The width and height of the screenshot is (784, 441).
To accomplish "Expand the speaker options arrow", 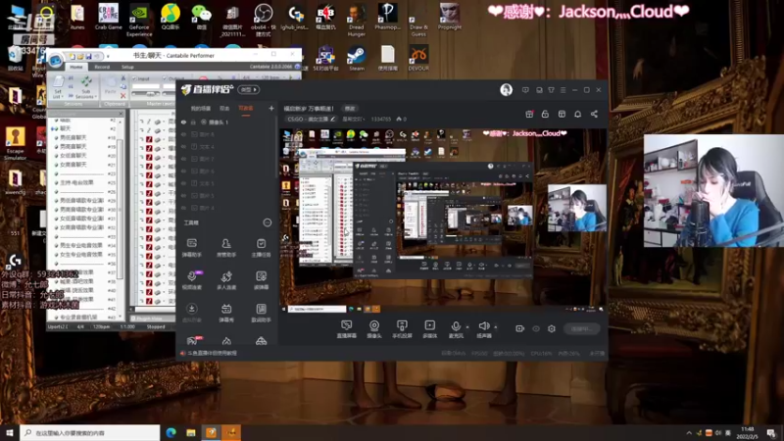I will tap(496, 327).
